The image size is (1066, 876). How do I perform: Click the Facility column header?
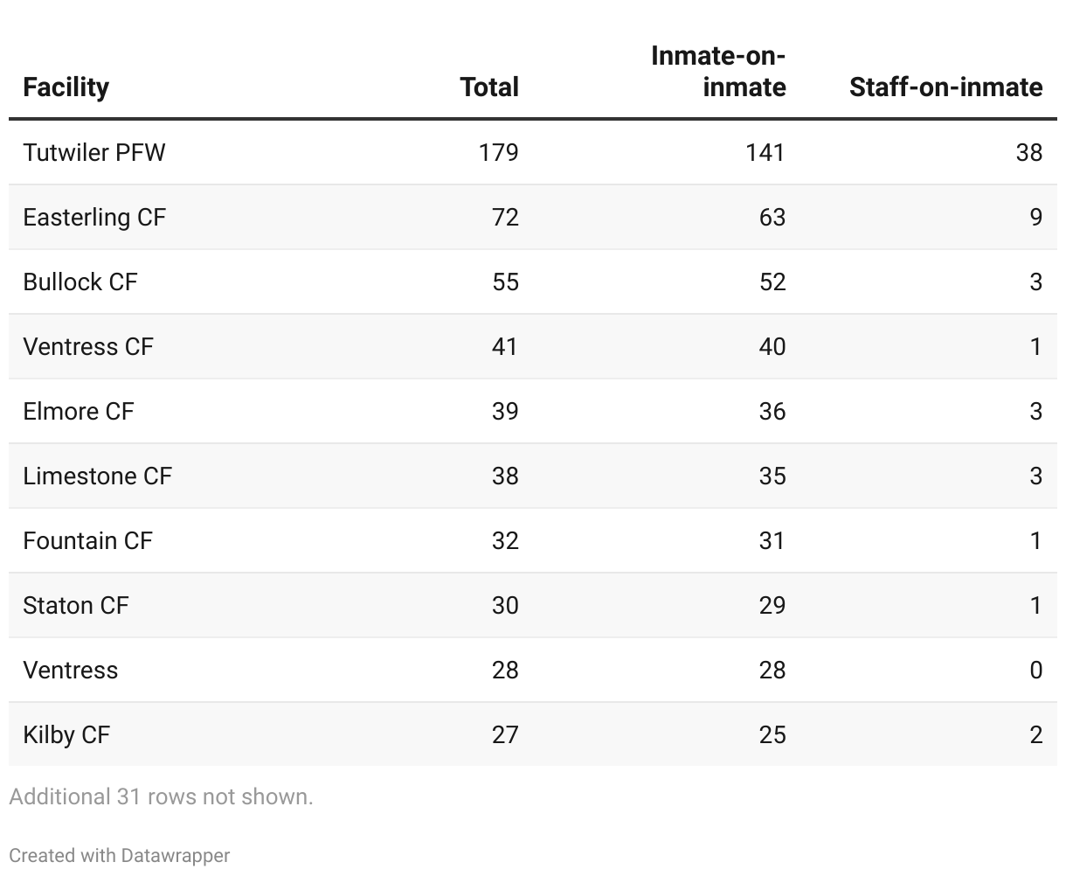tap(66, 87)
